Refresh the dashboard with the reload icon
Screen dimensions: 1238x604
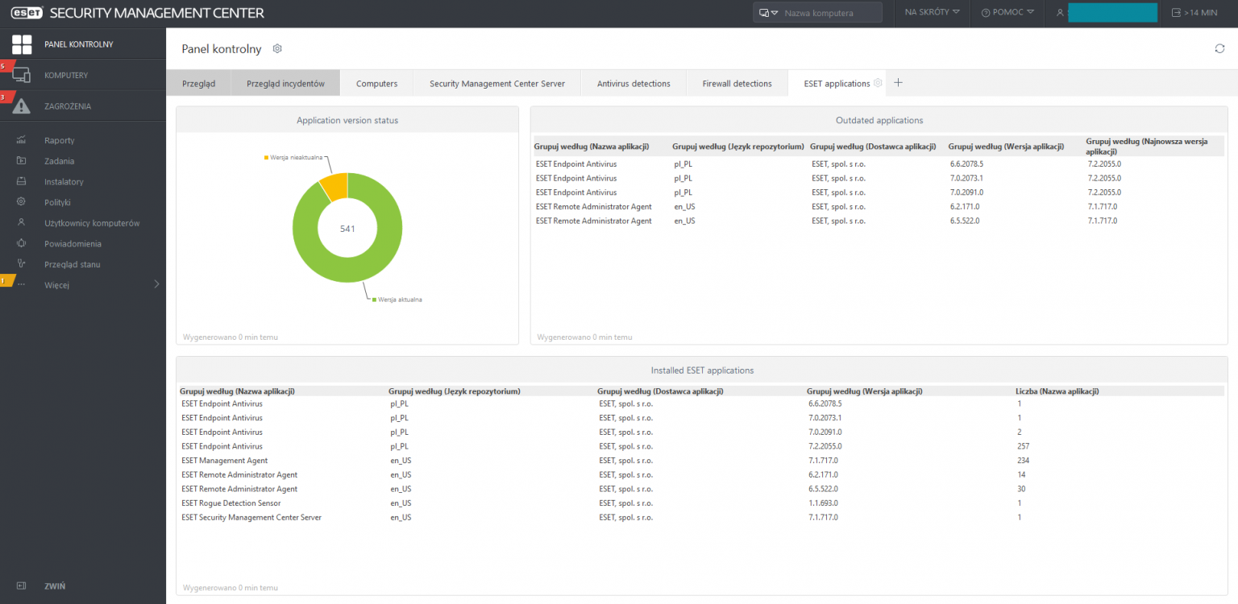click(1219, 49)
